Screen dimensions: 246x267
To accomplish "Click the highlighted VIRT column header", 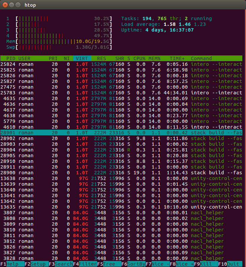I will (82, 58).
